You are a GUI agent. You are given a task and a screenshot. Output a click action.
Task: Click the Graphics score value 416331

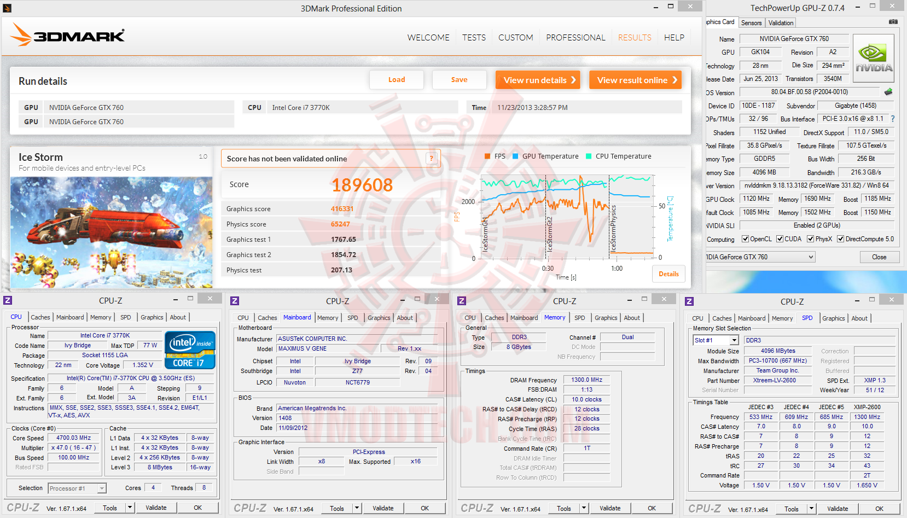click(342, 209)
